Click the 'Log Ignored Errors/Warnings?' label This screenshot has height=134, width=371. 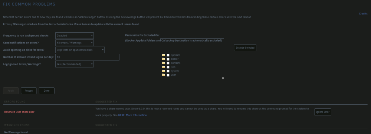pos(22,64)
